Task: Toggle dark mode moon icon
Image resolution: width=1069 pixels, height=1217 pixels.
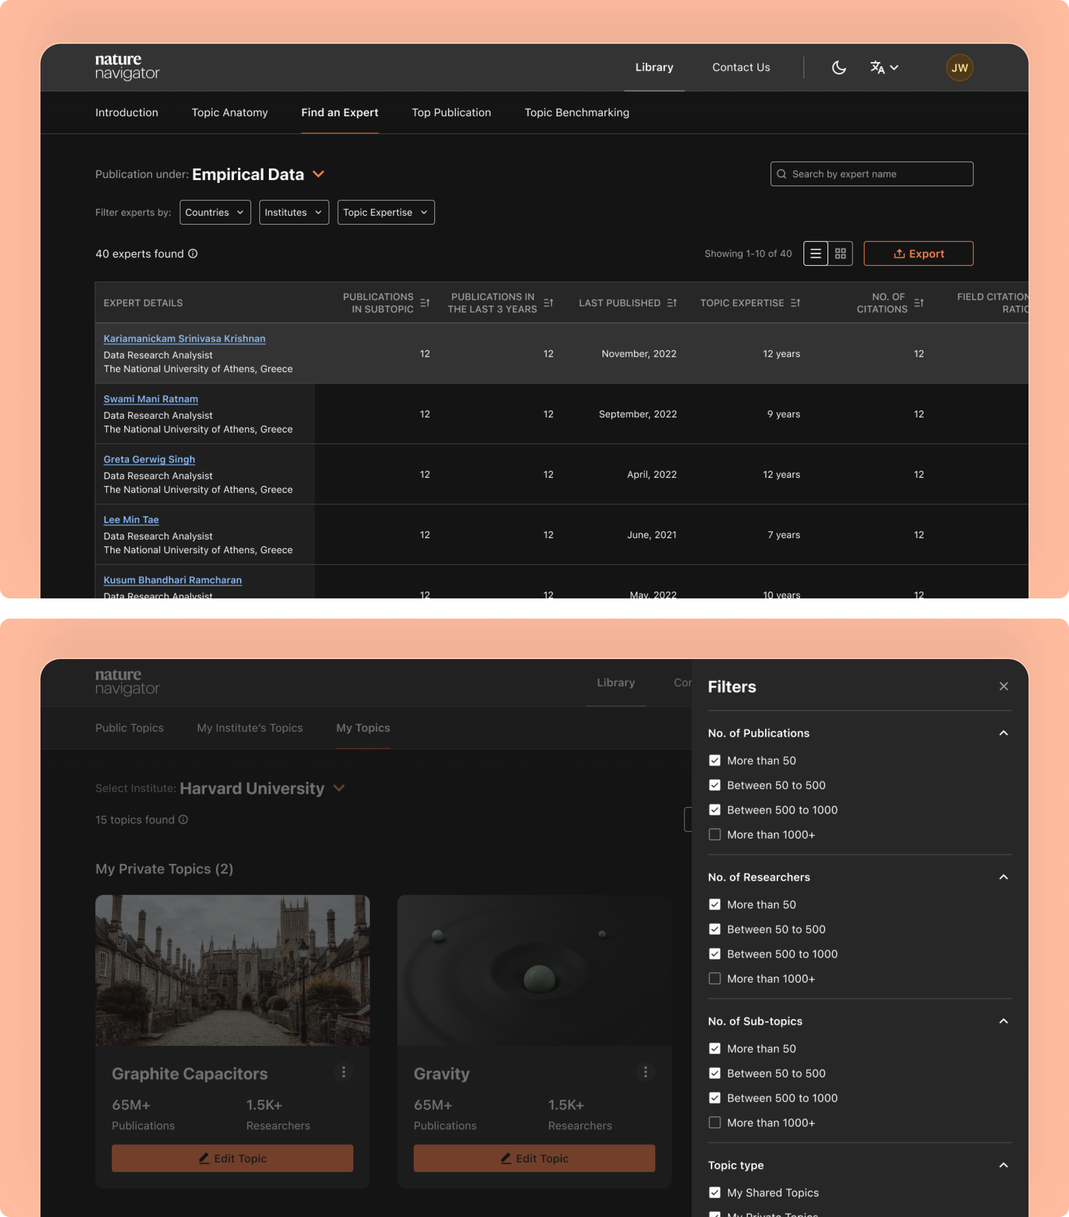Action: [x=838, y=67]
